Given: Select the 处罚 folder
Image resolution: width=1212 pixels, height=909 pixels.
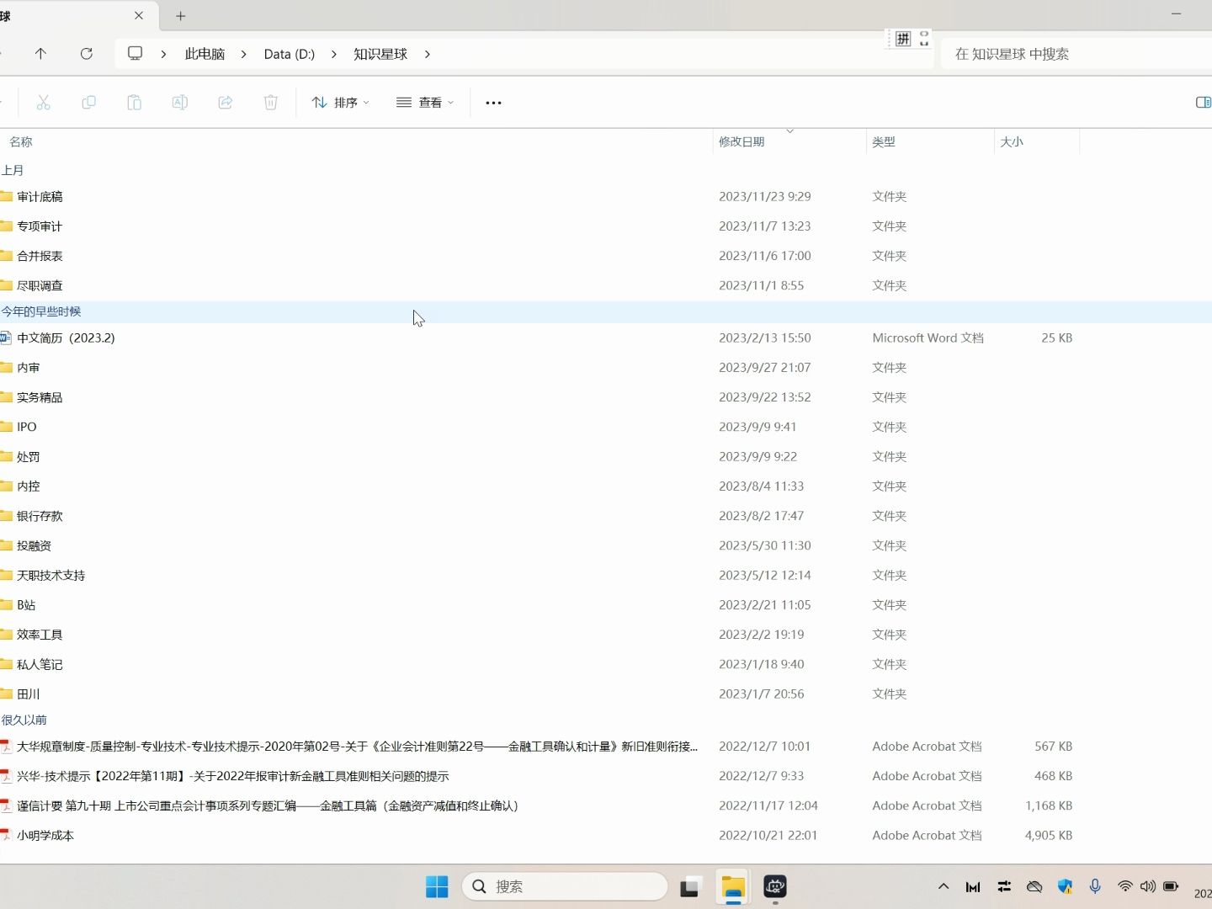Looking at the screenshot, I should (29, 457).
